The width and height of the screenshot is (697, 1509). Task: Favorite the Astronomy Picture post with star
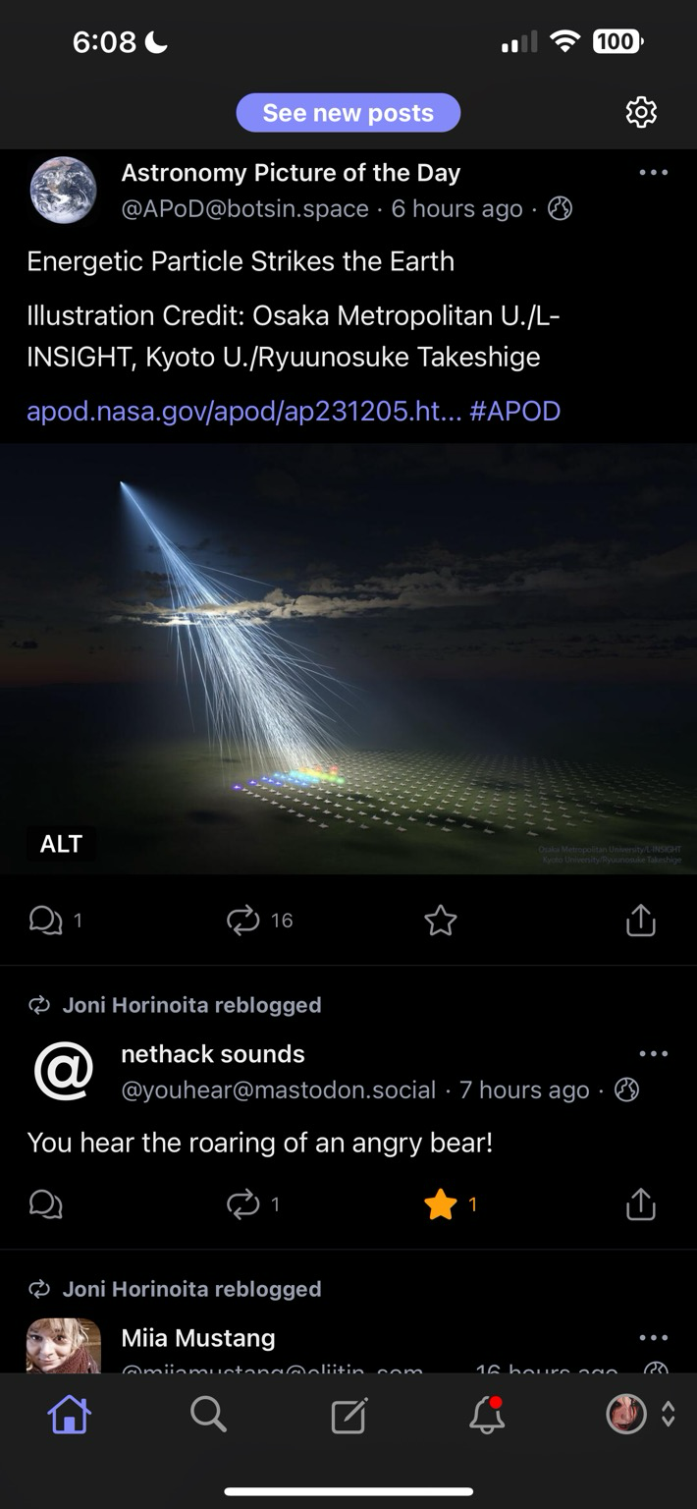click(441, 921)
